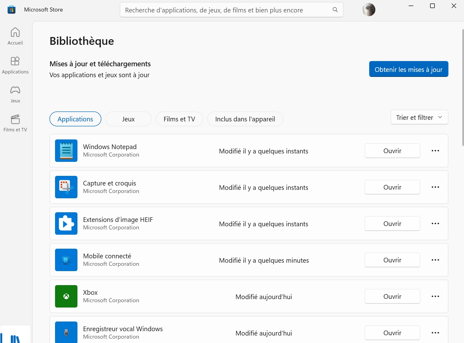Click the library icon in the sidebar
The image size is (464, 343).
tap(15, 338)
